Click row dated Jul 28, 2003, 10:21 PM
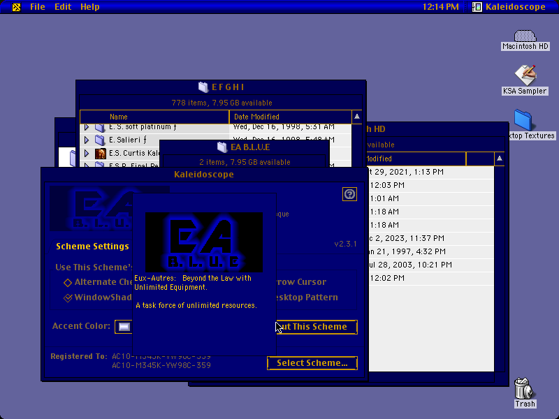The width and height of the screenshot is (559, 419). (430, 265)
